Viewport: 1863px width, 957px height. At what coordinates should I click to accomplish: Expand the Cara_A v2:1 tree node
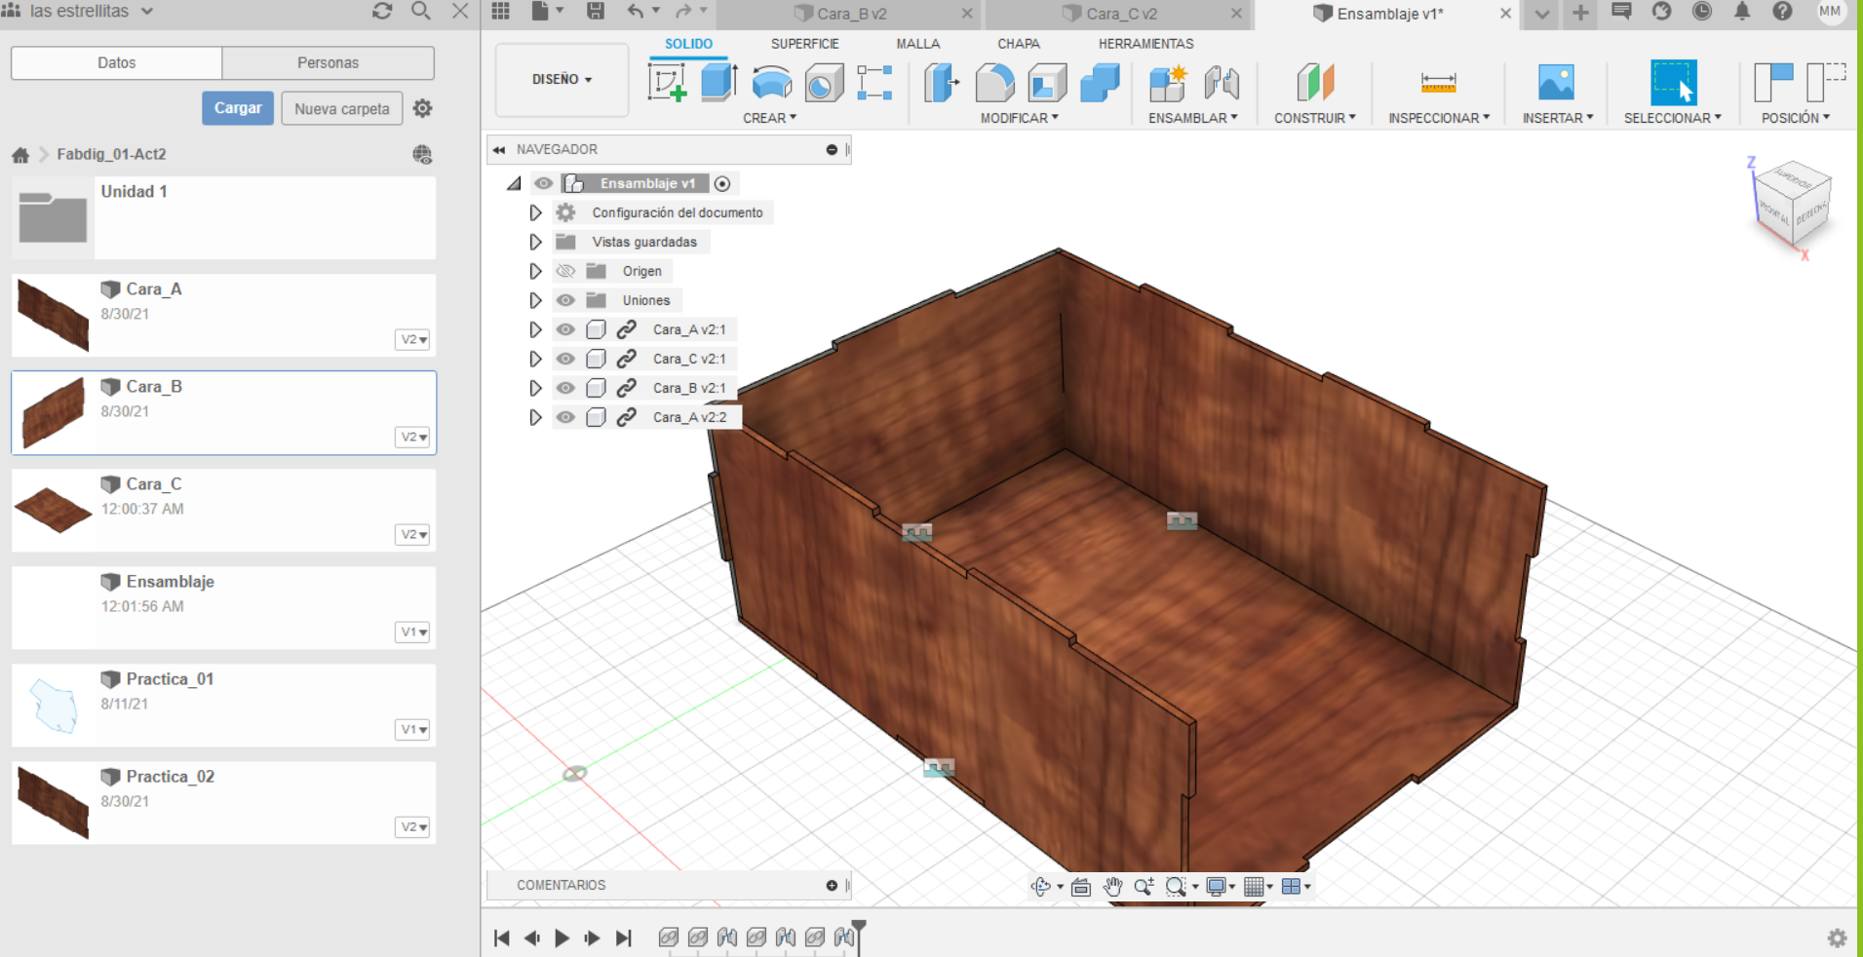point(535,329)
